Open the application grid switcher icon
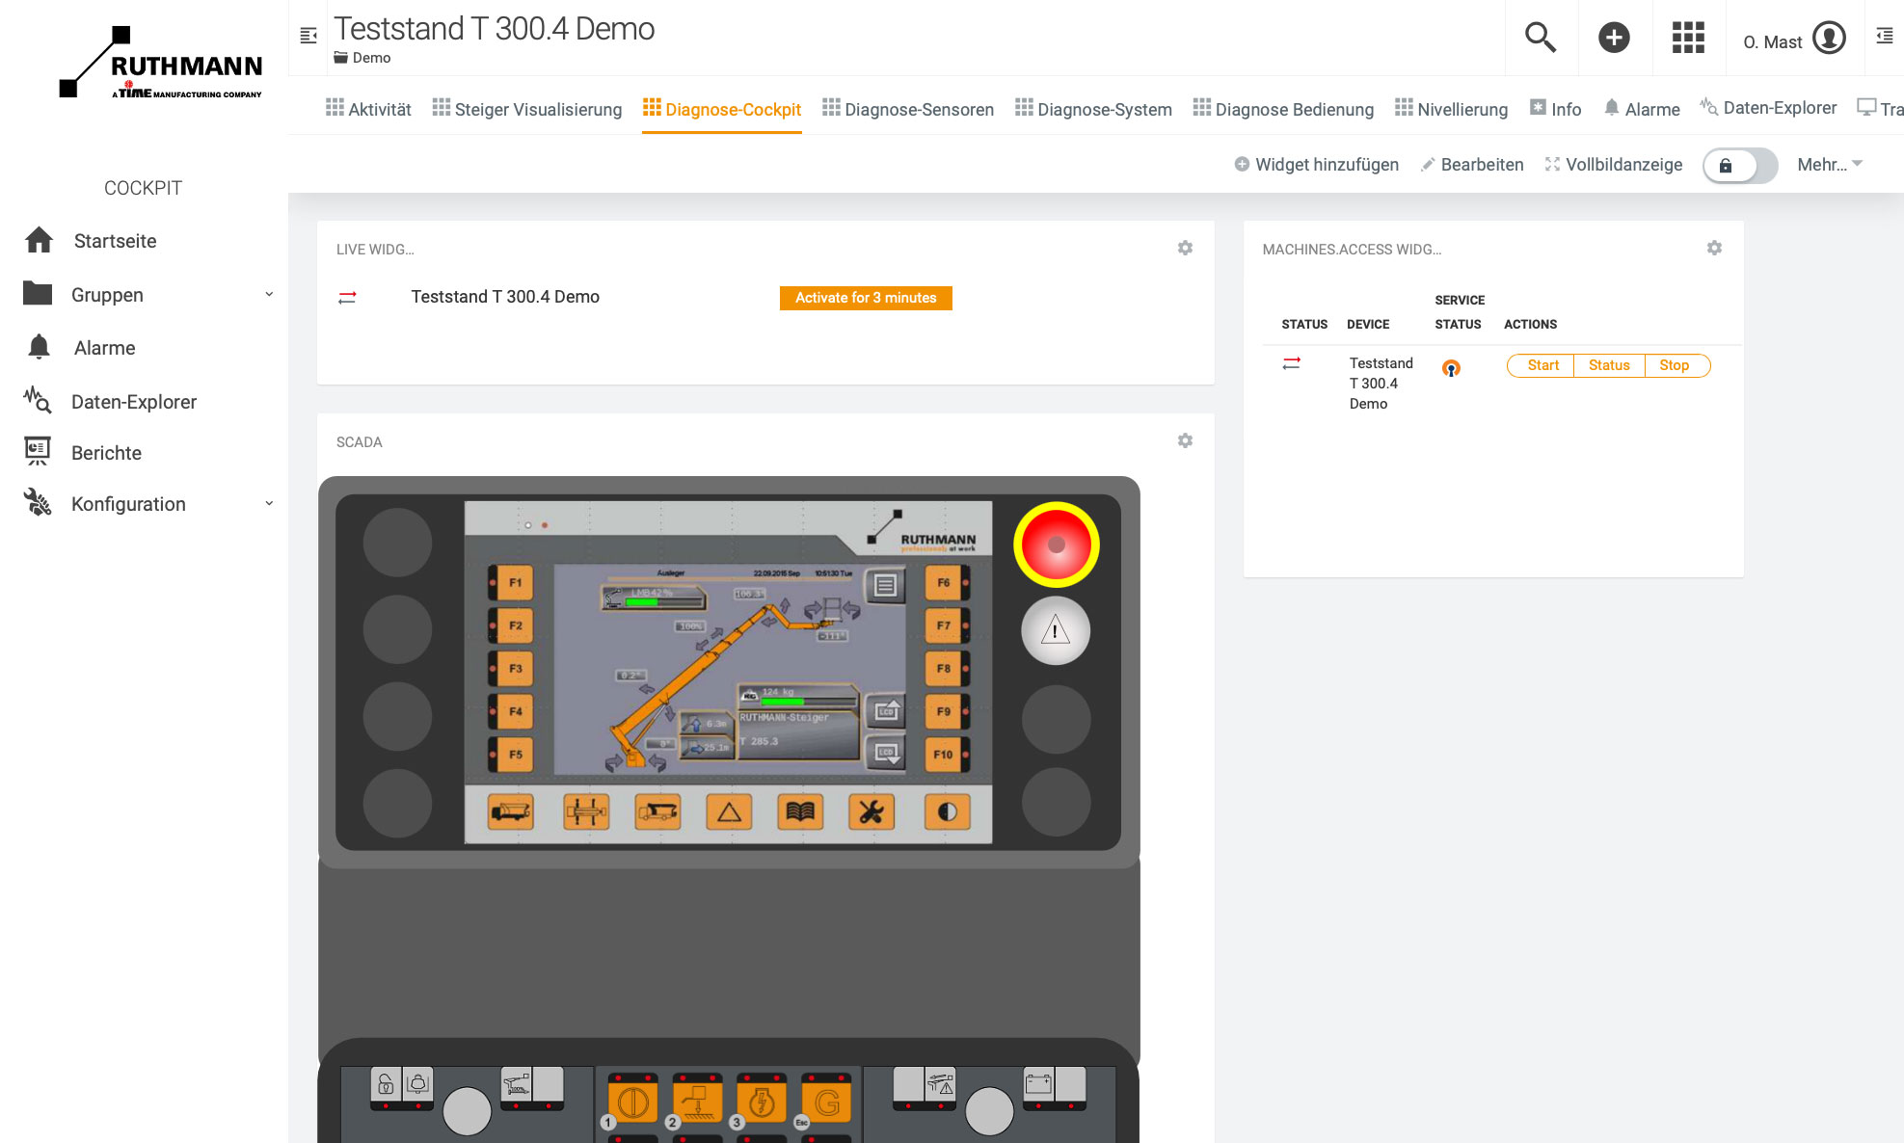Image resolution: width=1904 pixels, height=1143 pixels. [x=1688, y=39]
